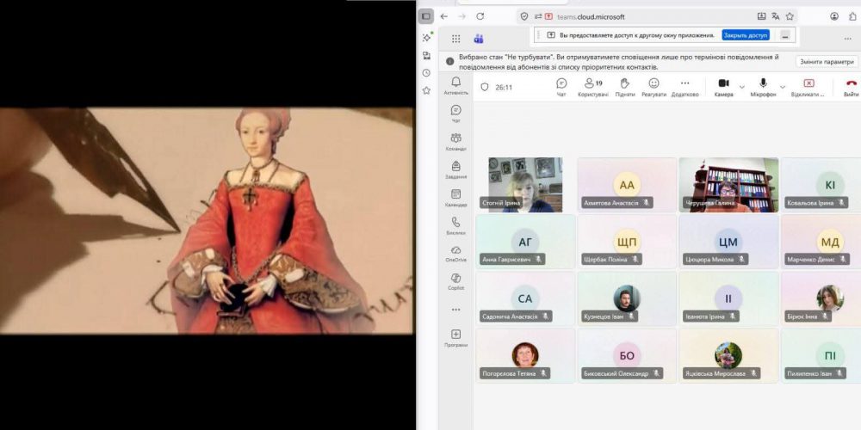Open history clock in browser sidebar
Viewport: 861px width, 430px height.
point(426,73)
